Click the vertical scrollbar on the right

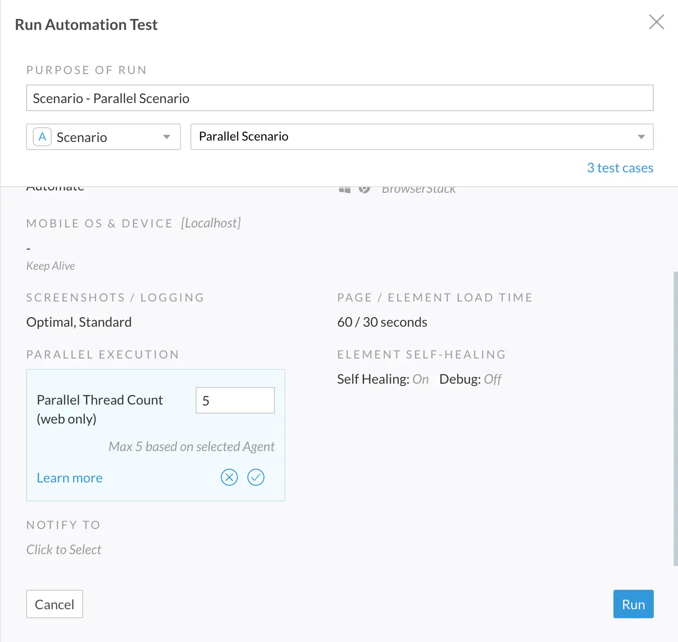pos(675,418)
